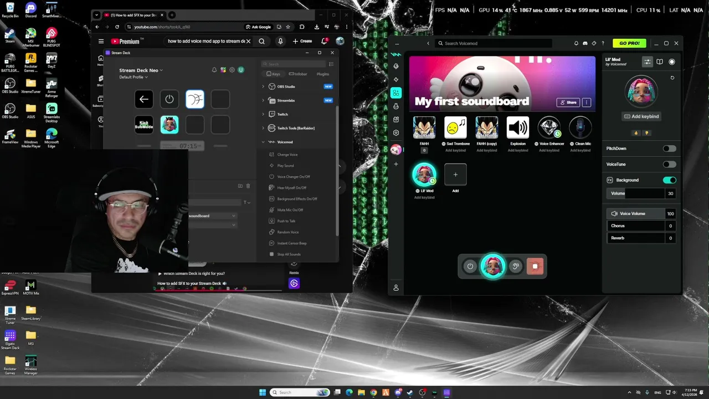Open the Discord desktop shortcut

point(31,9)
